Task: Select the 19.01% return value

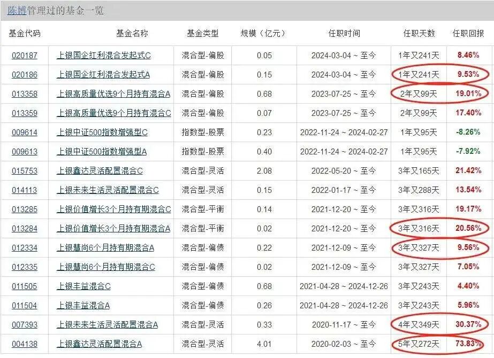Action: tap(468, 94)
